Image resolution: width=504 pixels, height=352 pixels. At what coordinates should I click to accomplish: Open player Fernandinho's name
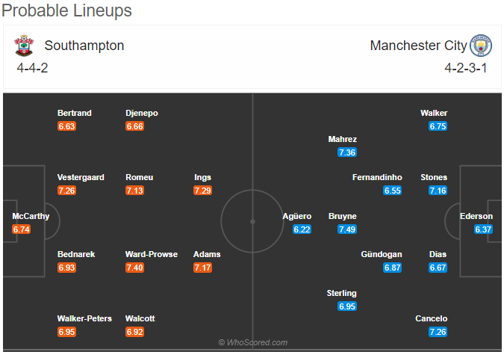coord(377,177)
